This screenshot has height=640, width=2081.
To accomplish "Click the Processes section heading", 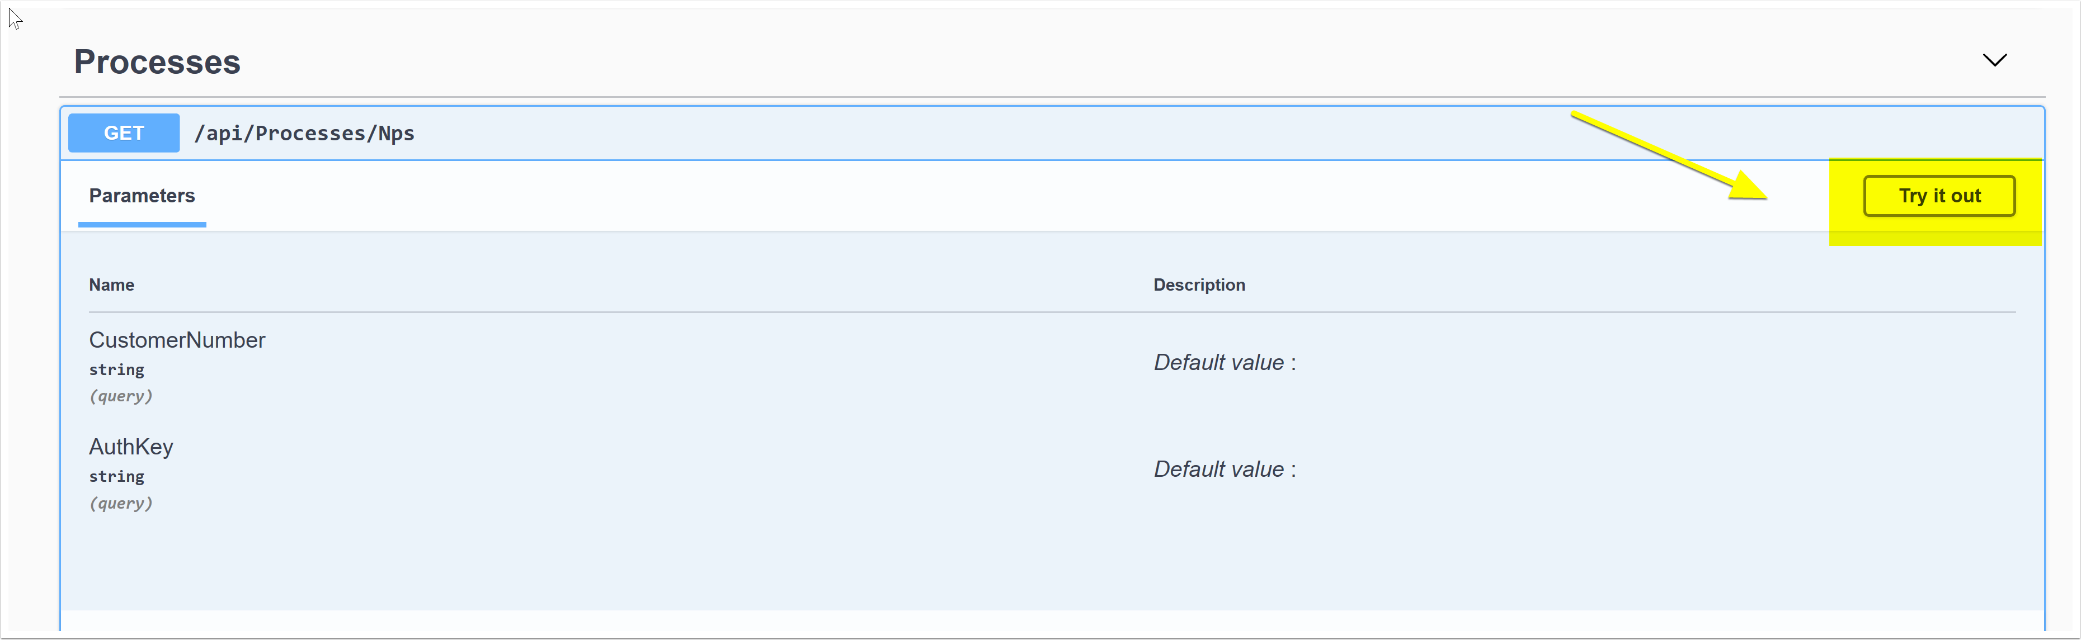I will tap(158, 62).
